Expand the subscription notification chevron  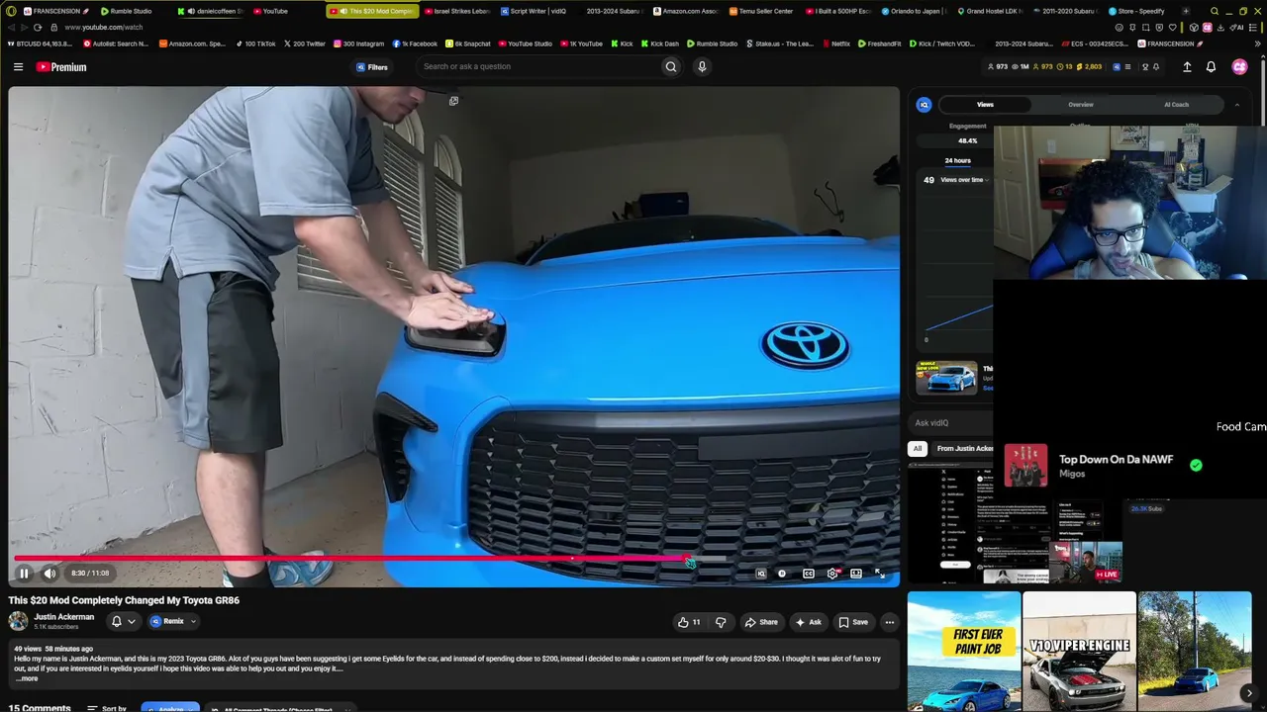131,622
